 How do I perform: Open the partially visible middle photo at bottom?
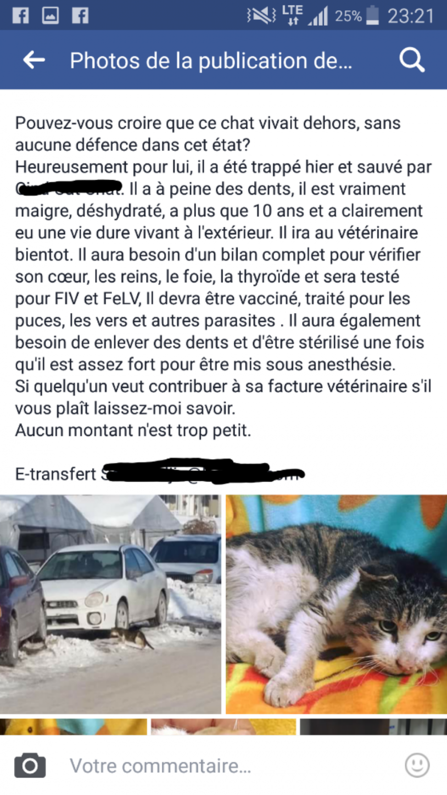223,727
